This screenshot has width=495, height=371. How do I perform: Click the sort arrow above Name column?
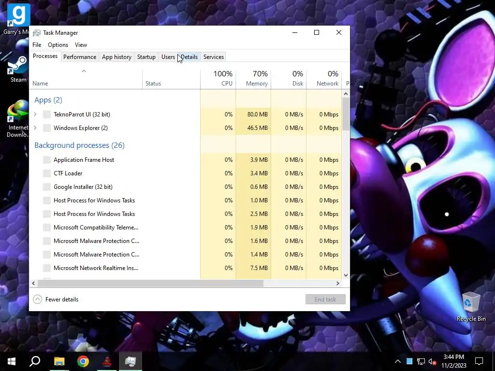84,71
